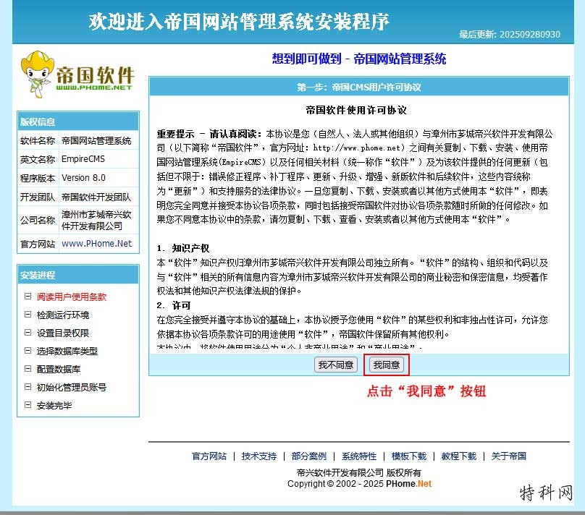Image resolution: width=585 pixels, height=515 pixels.
Task: Select the 检测运行环境 step text
Action: 63,315
